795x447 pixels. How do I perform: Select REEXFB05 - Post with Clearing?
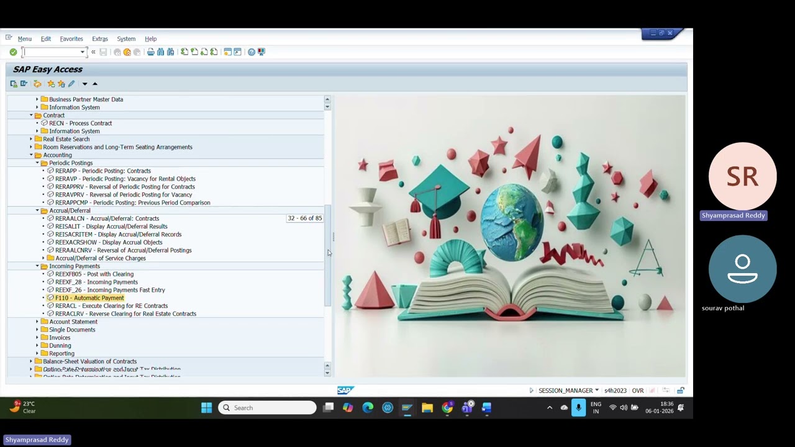(94, 274)
